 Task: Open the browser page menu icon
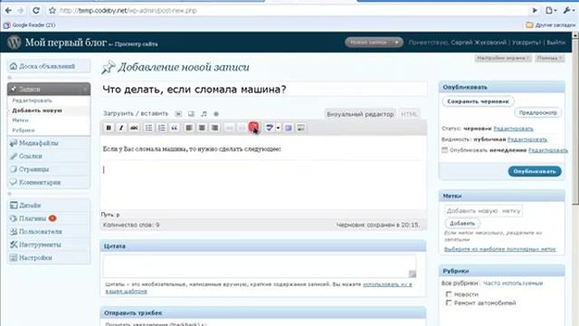click(x=551, y=10)
